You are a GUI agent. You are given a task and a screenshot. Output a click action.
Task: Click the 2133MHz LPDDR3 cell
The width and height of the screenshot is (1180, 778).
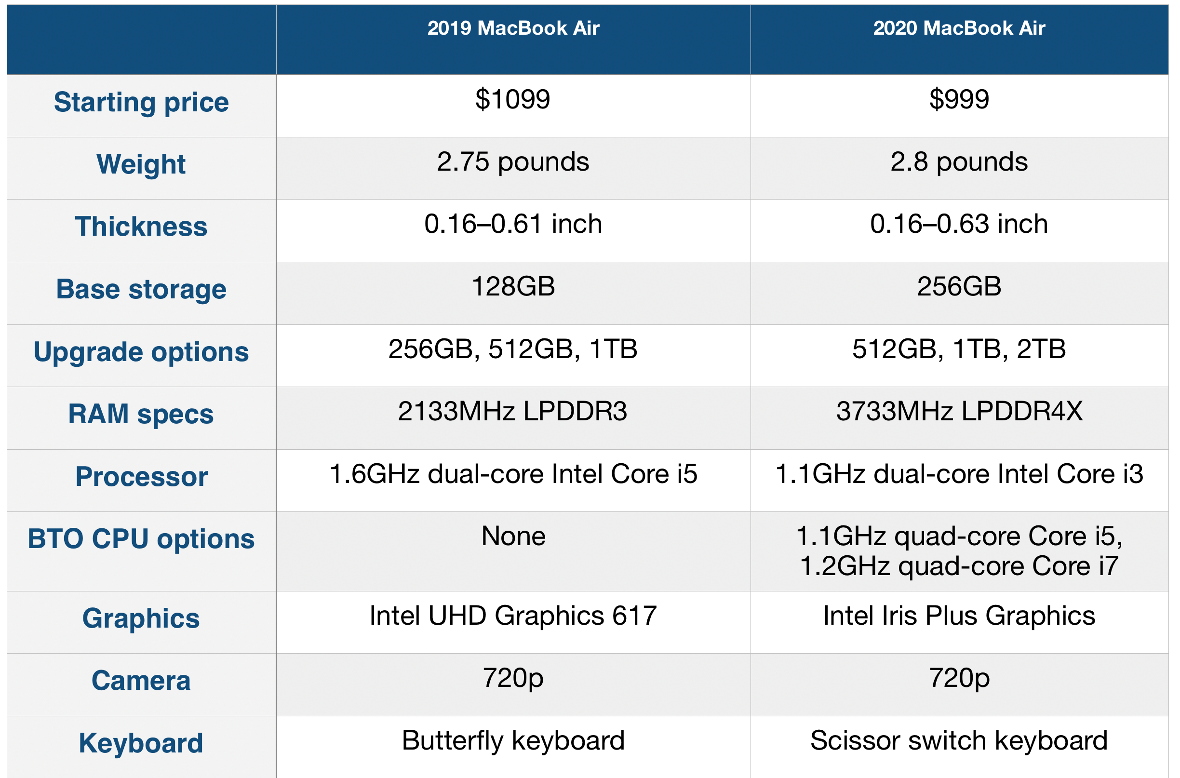click(513, 411)
